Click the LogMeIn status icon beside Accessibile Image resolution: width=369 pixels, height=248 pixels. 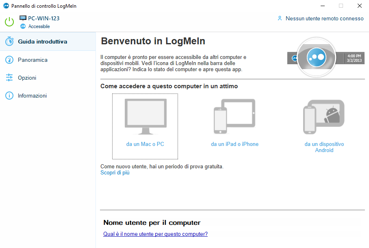pyautogui.click(x=23, y=26)
